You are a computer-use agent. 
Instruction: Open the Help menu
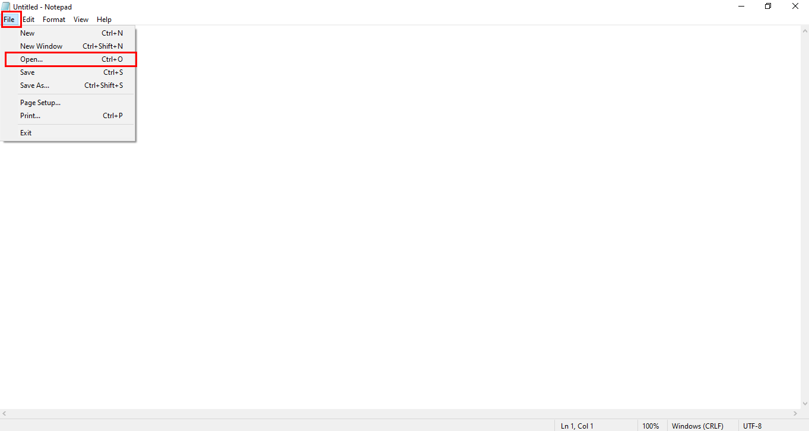pyautogui.click(x=104, y=20)
